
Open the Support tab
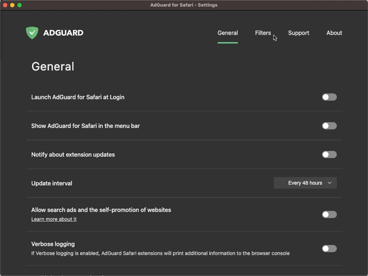point(298,33)
